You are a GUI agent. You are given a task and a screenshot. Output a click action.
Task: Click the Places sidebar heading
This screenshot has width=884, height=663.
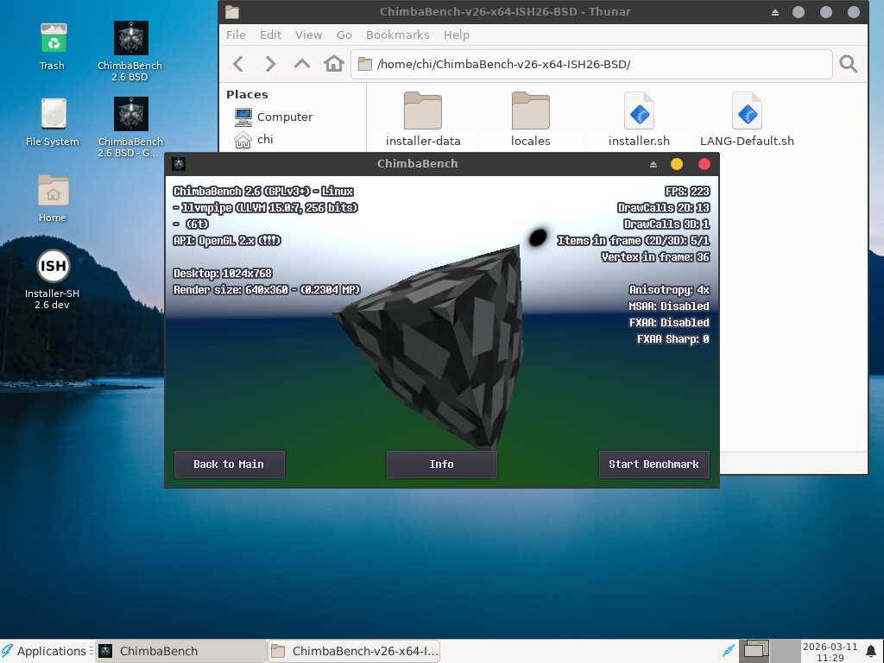pos(247,94)
